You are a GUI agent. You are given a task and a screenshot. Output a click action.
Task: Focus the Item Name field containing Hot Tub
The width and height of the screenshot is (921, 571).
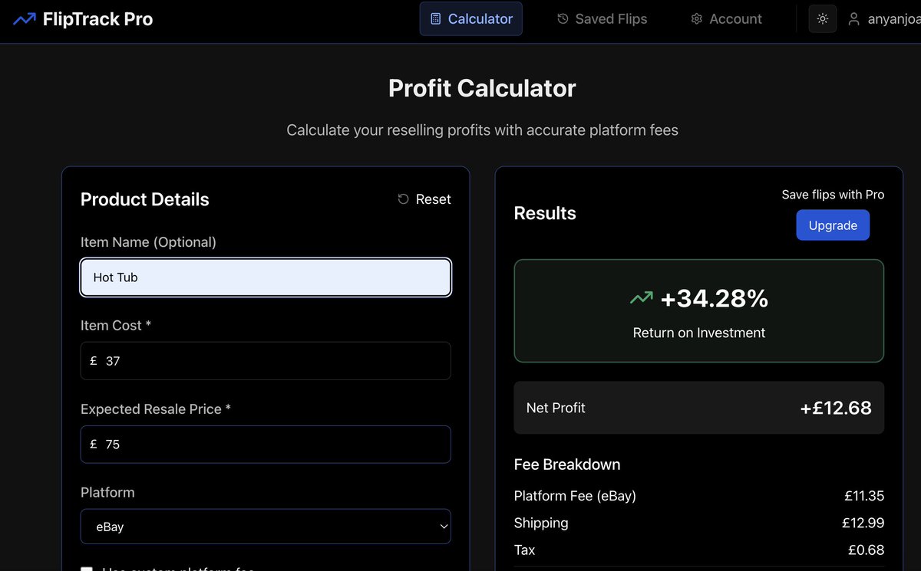266,277
